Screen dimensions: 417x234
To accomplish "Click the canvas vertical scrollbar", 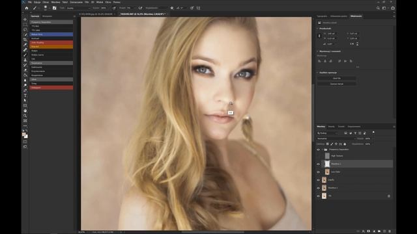I will point(313,112).
